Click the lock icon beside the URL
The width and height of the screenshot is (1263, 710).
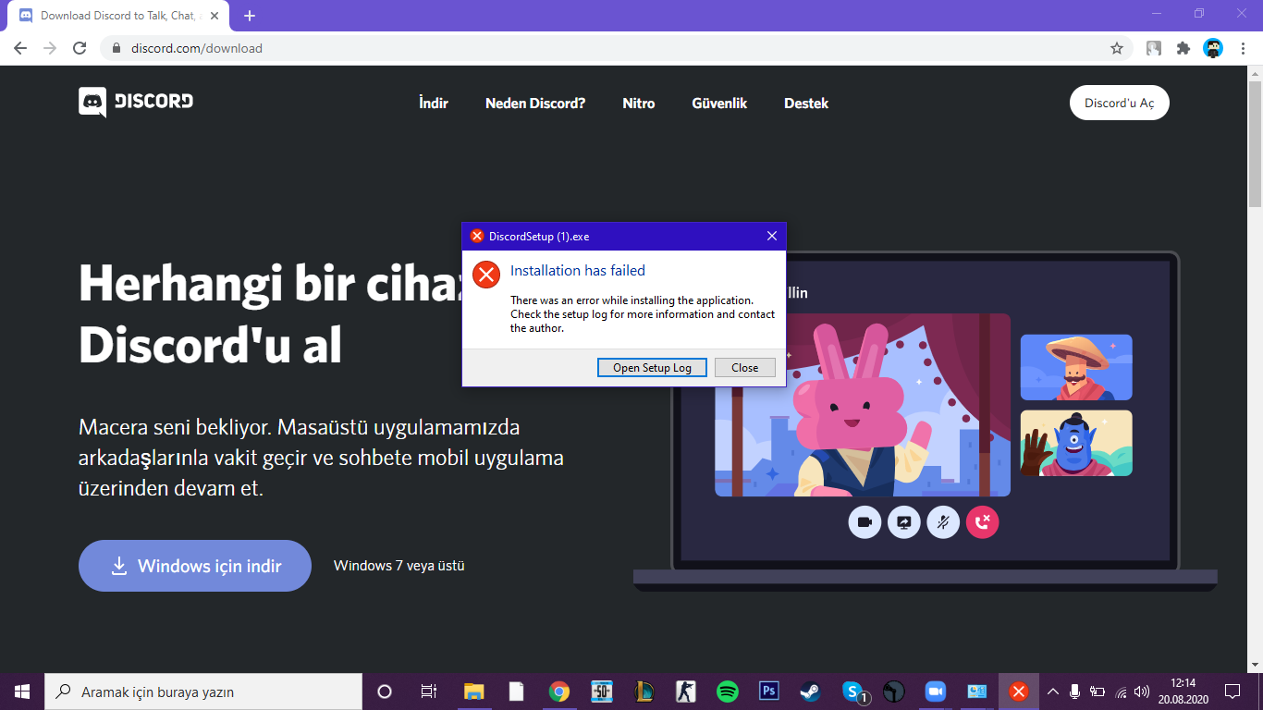(x=116, y=48)
